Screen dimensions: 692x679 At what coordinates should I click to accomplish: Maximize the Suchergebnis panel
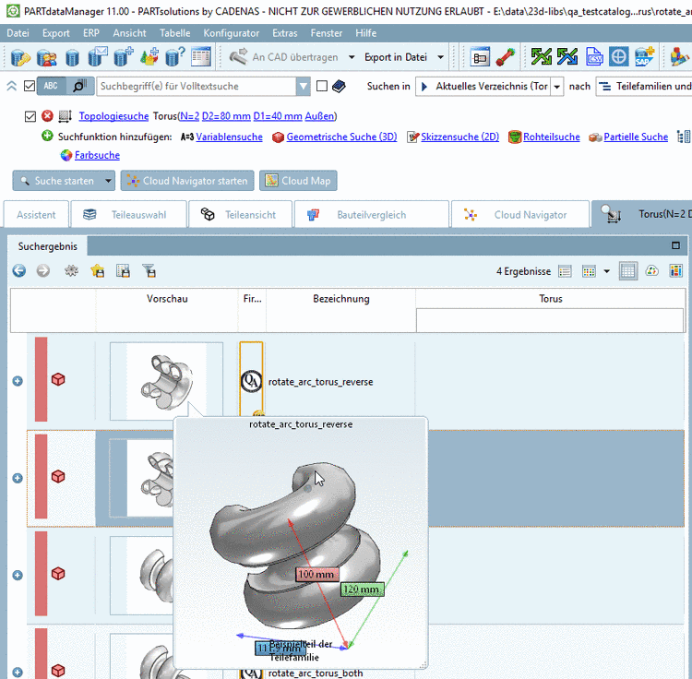tap(675, 245)
